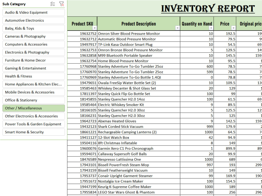Filter by Baby, Kids & Toys
Viewport: 262px width, 196px height.
[34, 28]
